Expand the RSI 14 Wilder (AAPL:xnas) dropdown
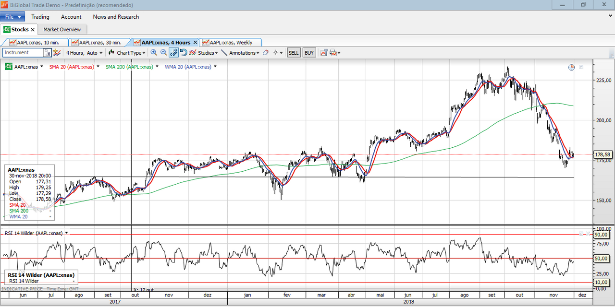The height and width of the screenshot is (307, 615). pyautogui.click(x=66, y=233)
